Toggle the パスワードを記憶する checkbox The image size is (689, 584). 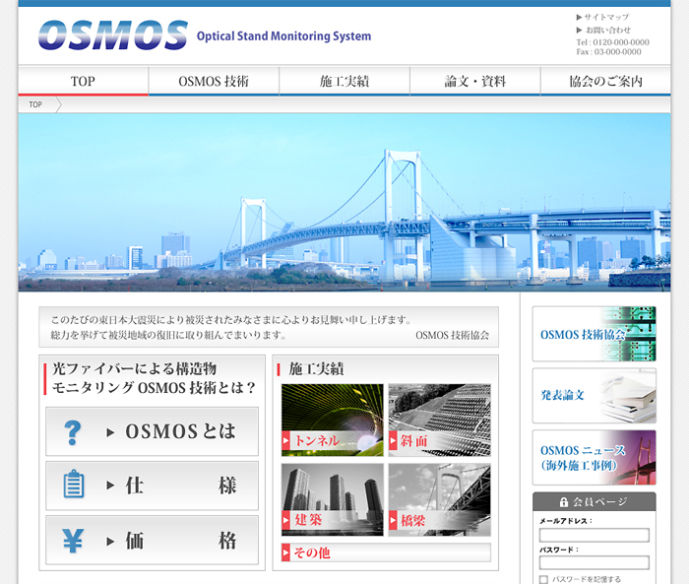click(x=543, y=579)
